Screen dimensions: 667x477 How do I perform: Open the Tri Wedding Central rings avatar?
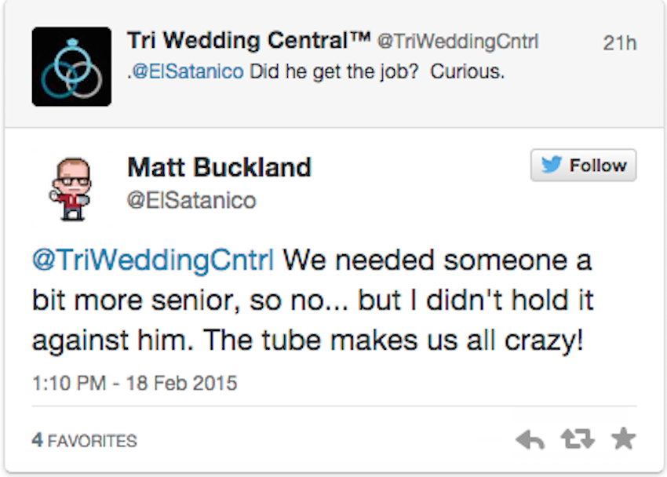pos(71,67)
